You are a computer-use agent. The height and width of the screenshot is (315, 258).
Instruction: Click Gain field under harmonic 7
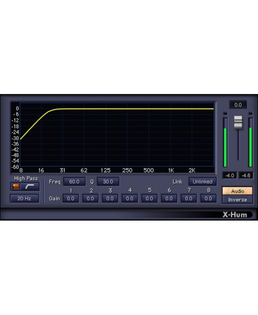tap(189, 198)
